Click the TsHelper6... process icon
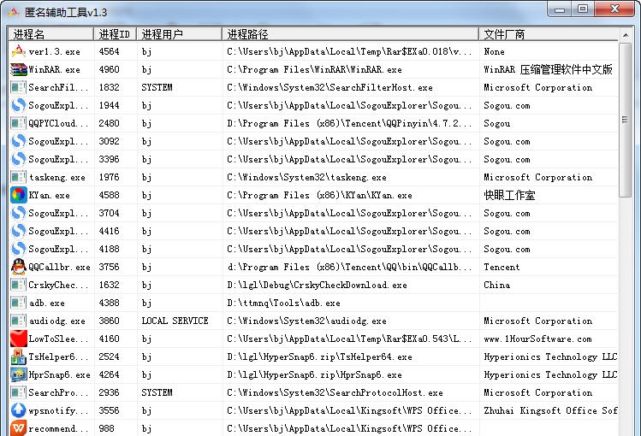Screen dimensions: 641x436 click(x=18, y=356)
